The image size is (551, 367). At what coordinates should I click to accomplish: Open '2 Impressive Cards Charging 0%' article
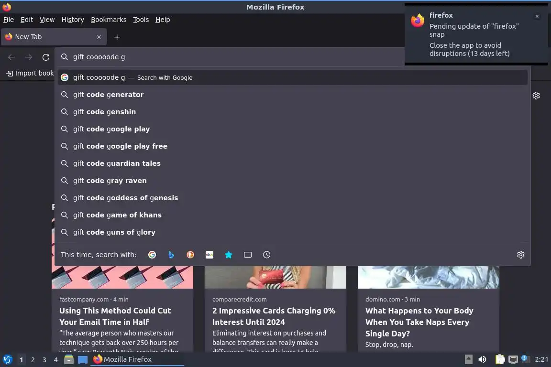pos(274,316)
